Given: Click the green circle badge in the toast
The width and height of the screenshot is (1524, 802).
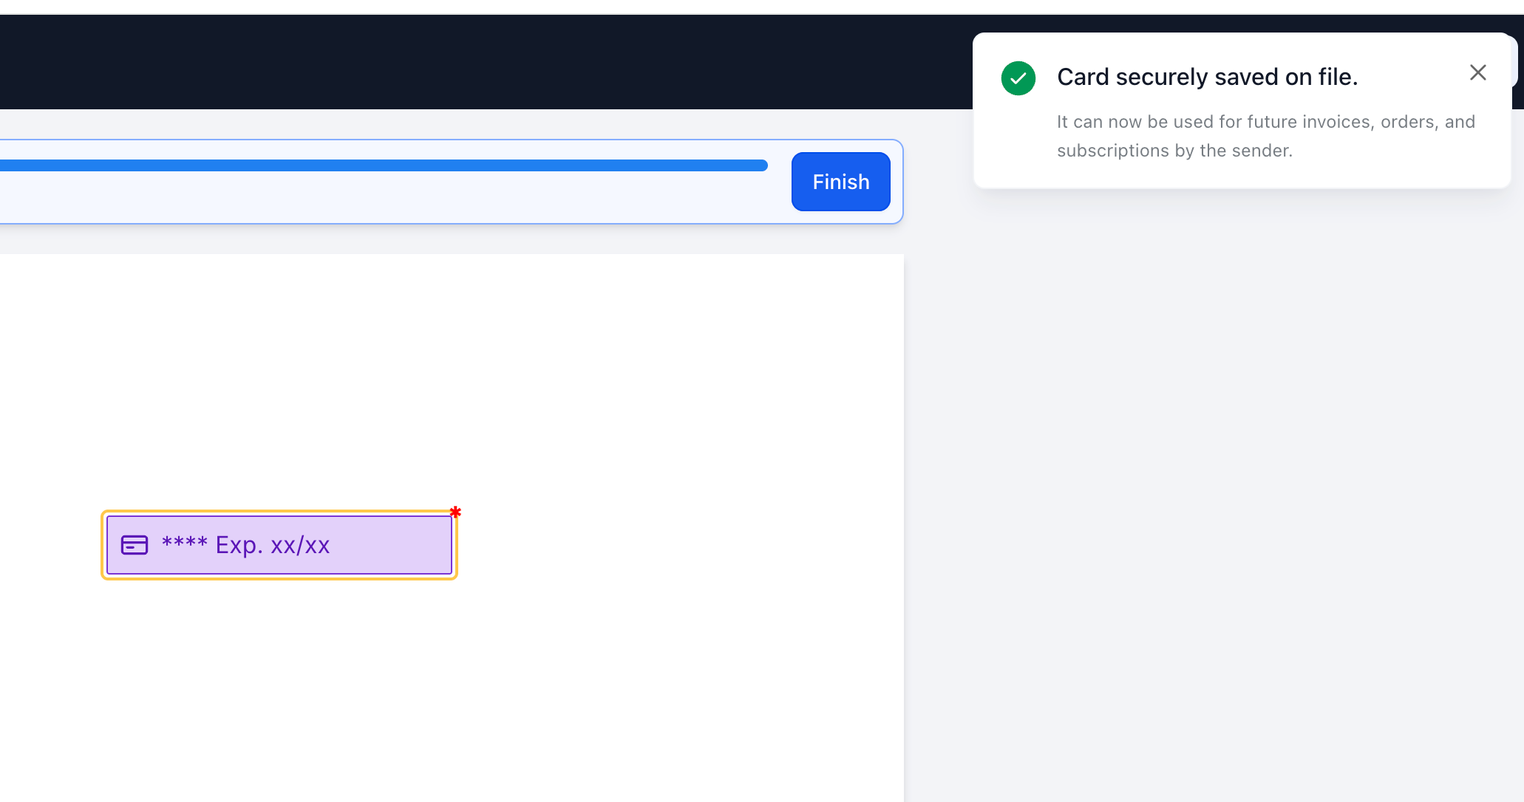Looking at the screenshot, I should coord(1018,78).
